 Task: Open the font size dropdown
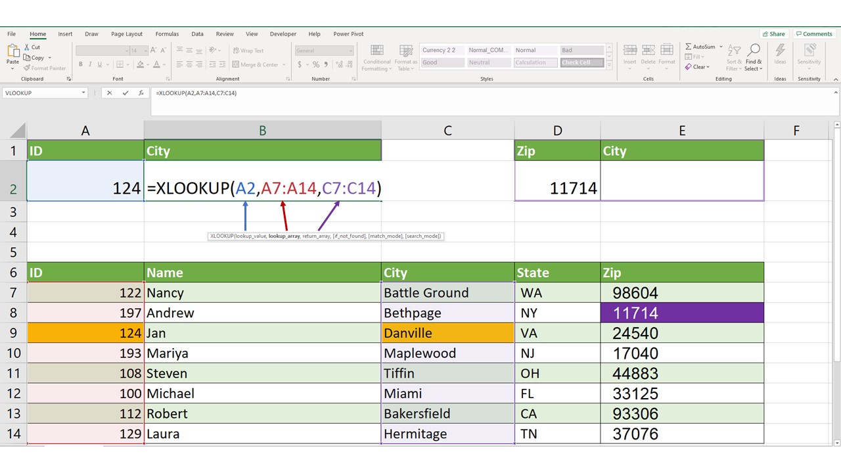pyautogui.click(x=145, y=51)
